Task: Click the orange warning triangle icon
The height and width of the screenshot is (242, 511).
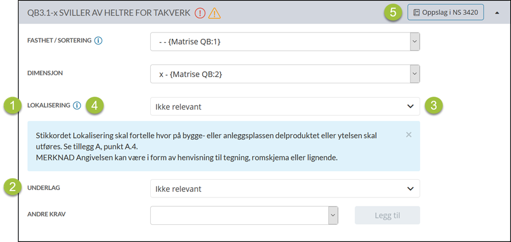Action: coord(215,13)
